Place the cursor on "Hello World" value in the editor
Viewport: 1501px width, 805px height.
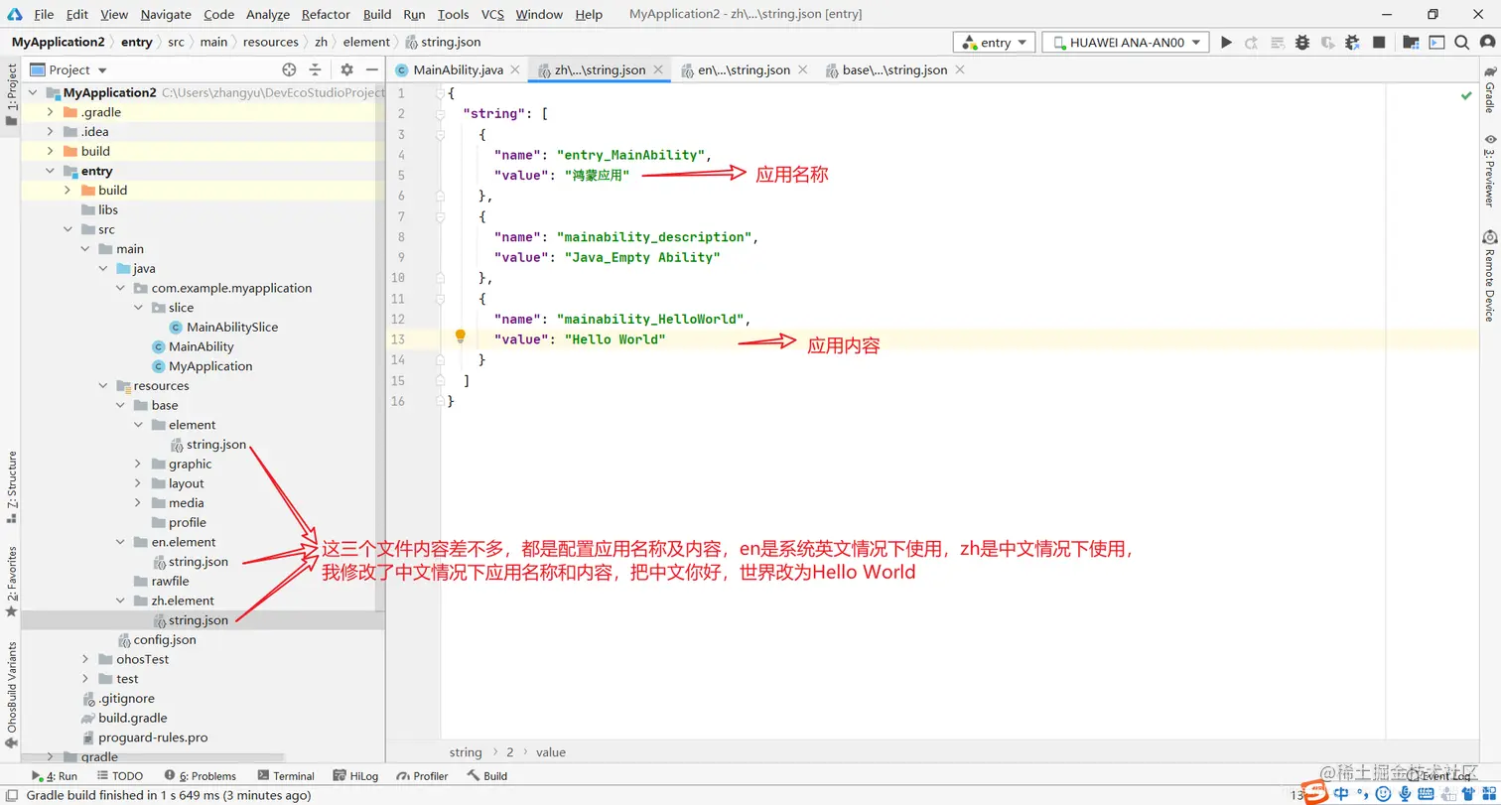tap(614, 339)
